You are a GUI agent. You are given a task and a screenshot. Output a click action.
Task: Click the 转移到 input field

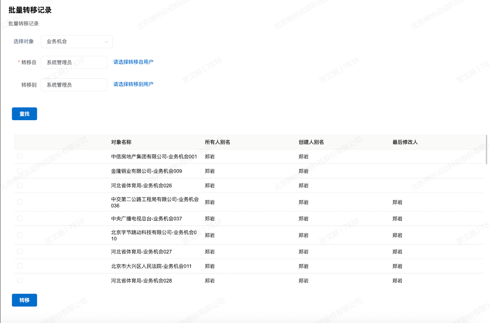click(74, 85)
